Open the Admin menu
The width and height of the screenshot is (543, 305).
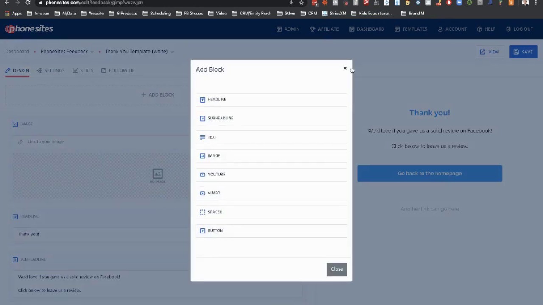288,29
